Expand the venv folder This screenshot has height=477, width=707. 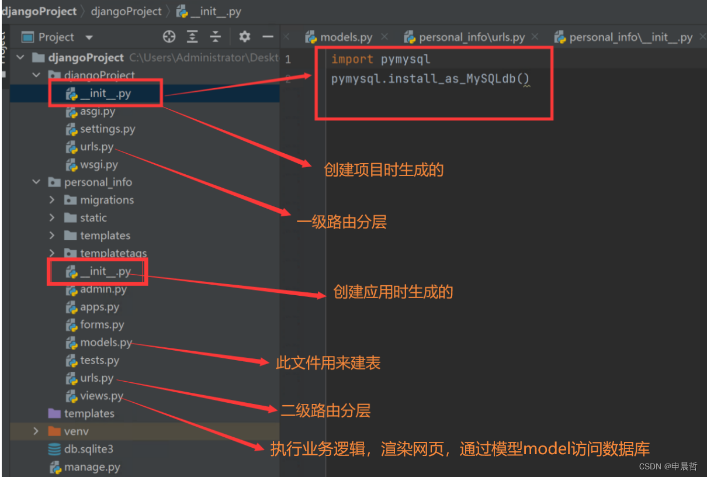35,431
